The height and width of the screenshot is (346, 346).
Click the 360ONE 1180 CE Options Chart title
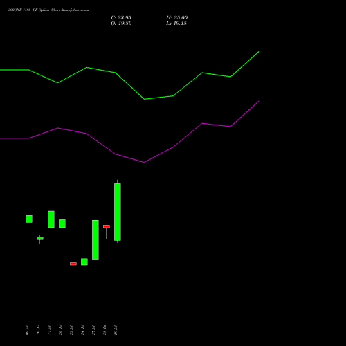click(48, 10)
